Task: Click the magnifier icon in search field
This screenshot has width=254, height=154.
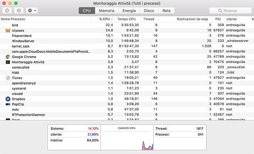Action: click(220, 11)
